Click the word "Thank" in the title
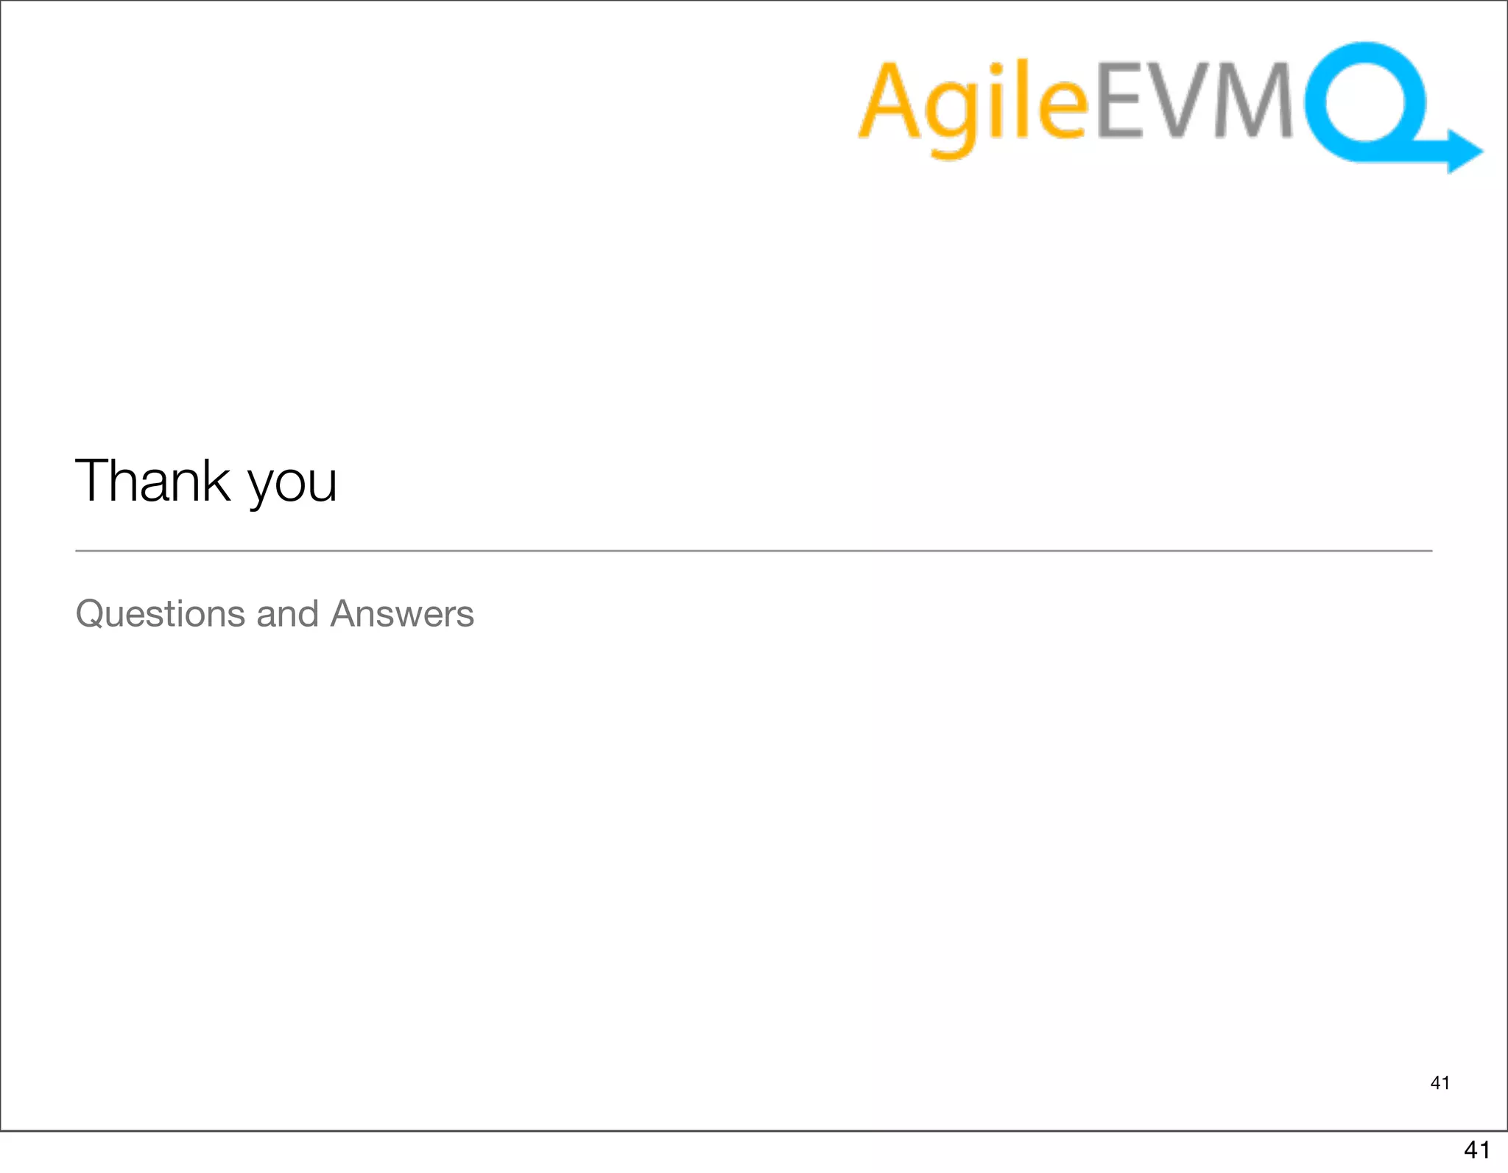This screenshot has height=1173, width=1508. click(153, 481)
